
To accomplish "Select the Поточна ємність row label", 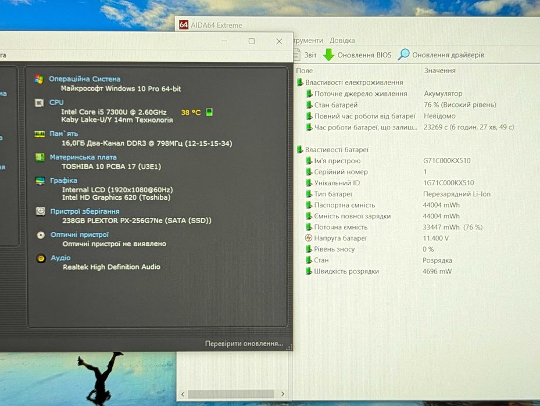I will click(x=341, y=227).
